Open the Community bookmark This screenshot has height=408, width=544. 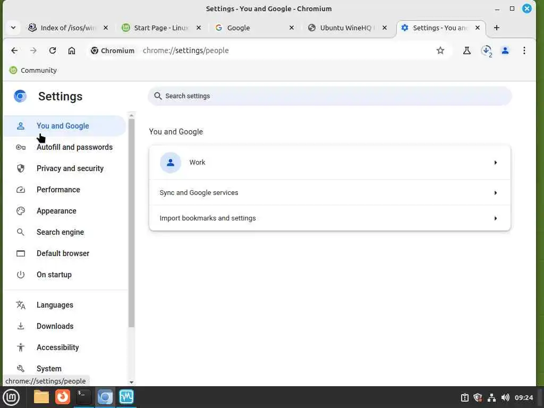(x=33, y=71)
